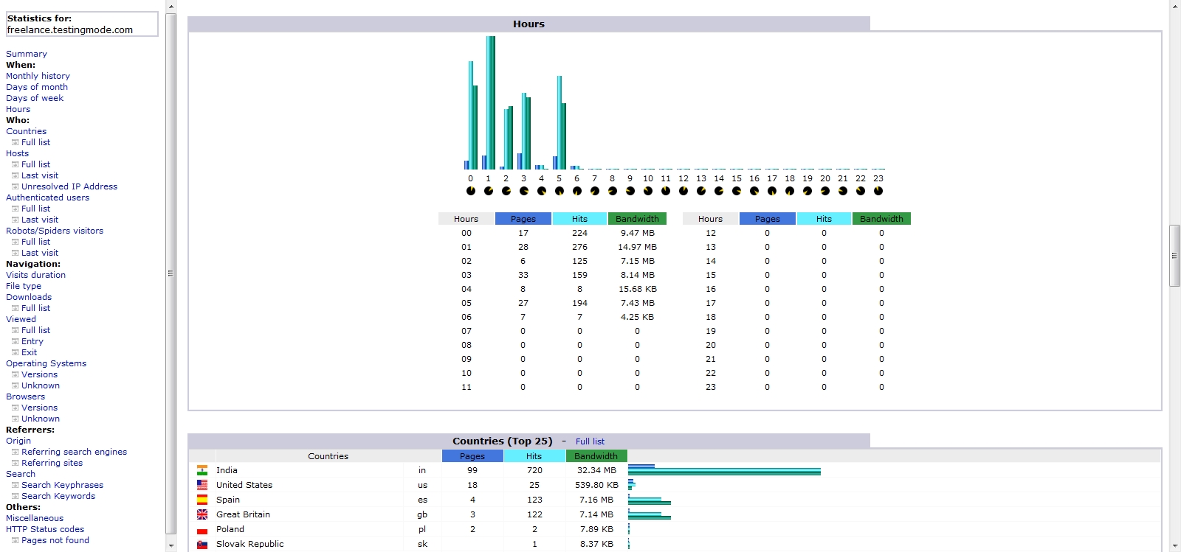Click the Pages header in left Hours table
Screen dimensions: 1181x552
pyautogui.click(x=523, y=219)
